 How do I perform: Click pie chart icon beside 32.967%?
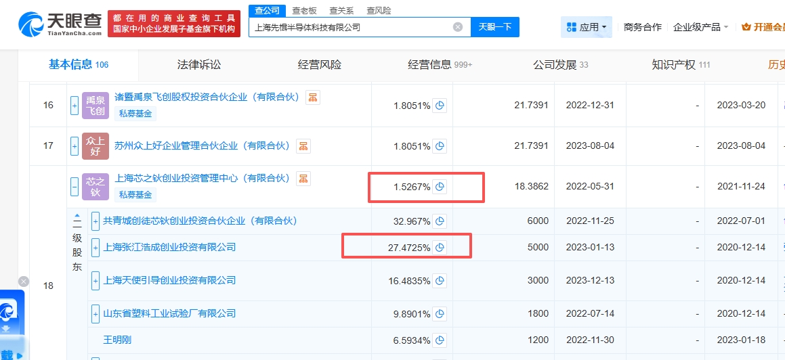click(x=440, y=221)
